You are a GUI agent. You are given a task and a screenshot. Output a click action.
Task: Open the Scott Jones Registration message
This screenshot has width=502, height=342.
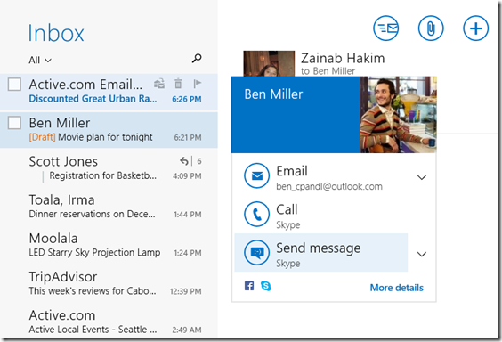pyautogui.click(x=109, y=167)
